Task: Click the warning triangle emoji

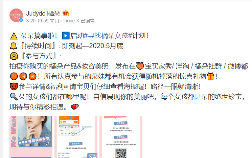Action: coord(14,36)
